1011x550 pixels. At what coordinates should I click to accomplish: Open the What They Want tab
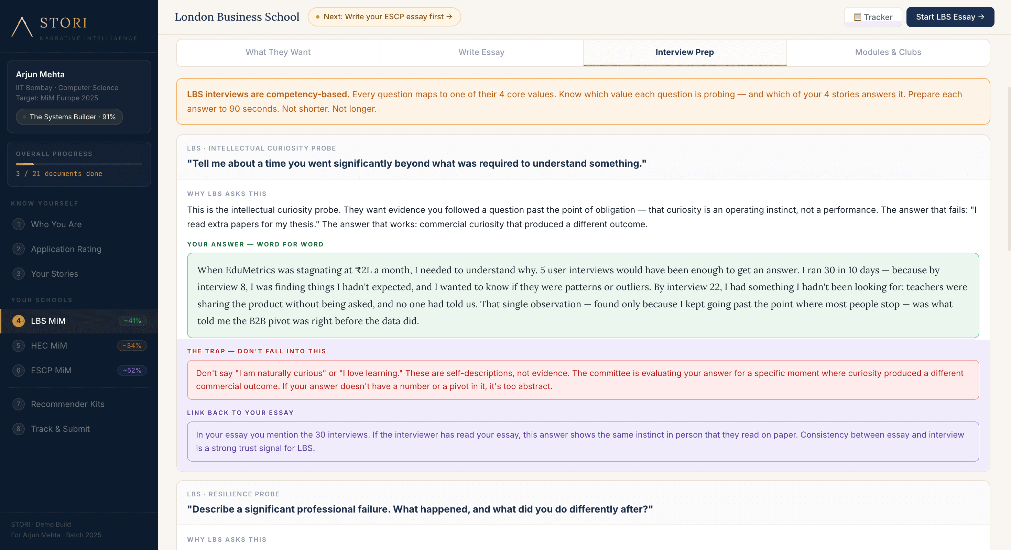278,53
